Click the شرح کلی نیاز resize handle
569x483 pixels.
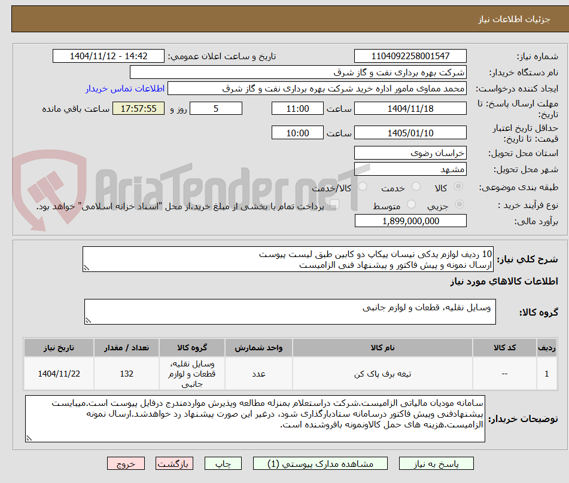[x=86, y=268]
